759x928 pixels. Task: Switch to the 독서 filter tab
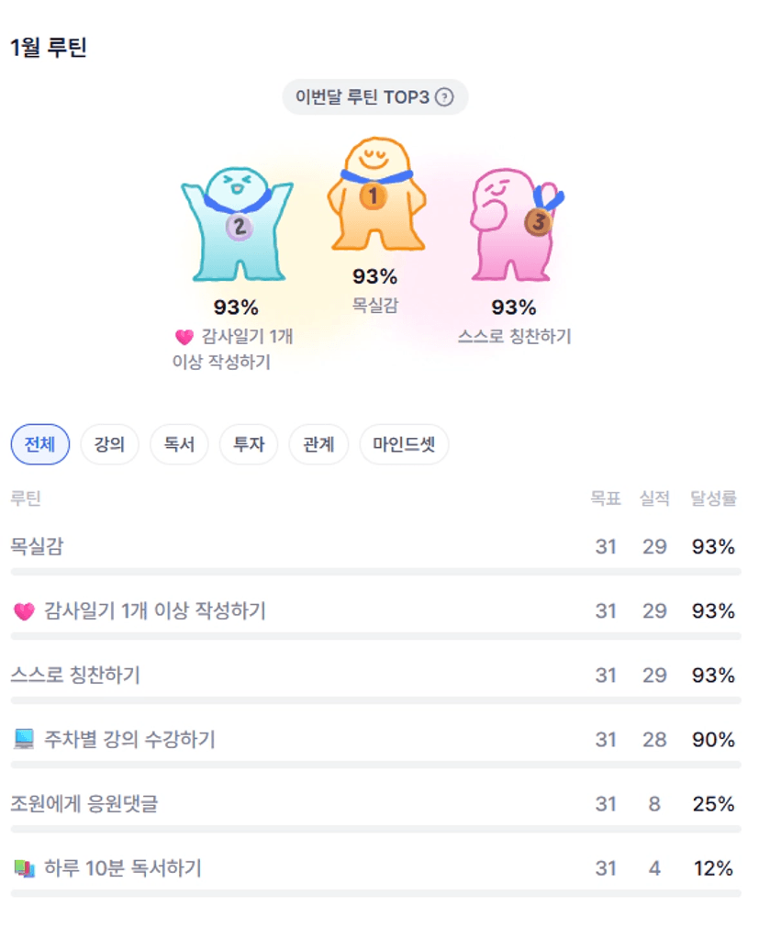179,445
